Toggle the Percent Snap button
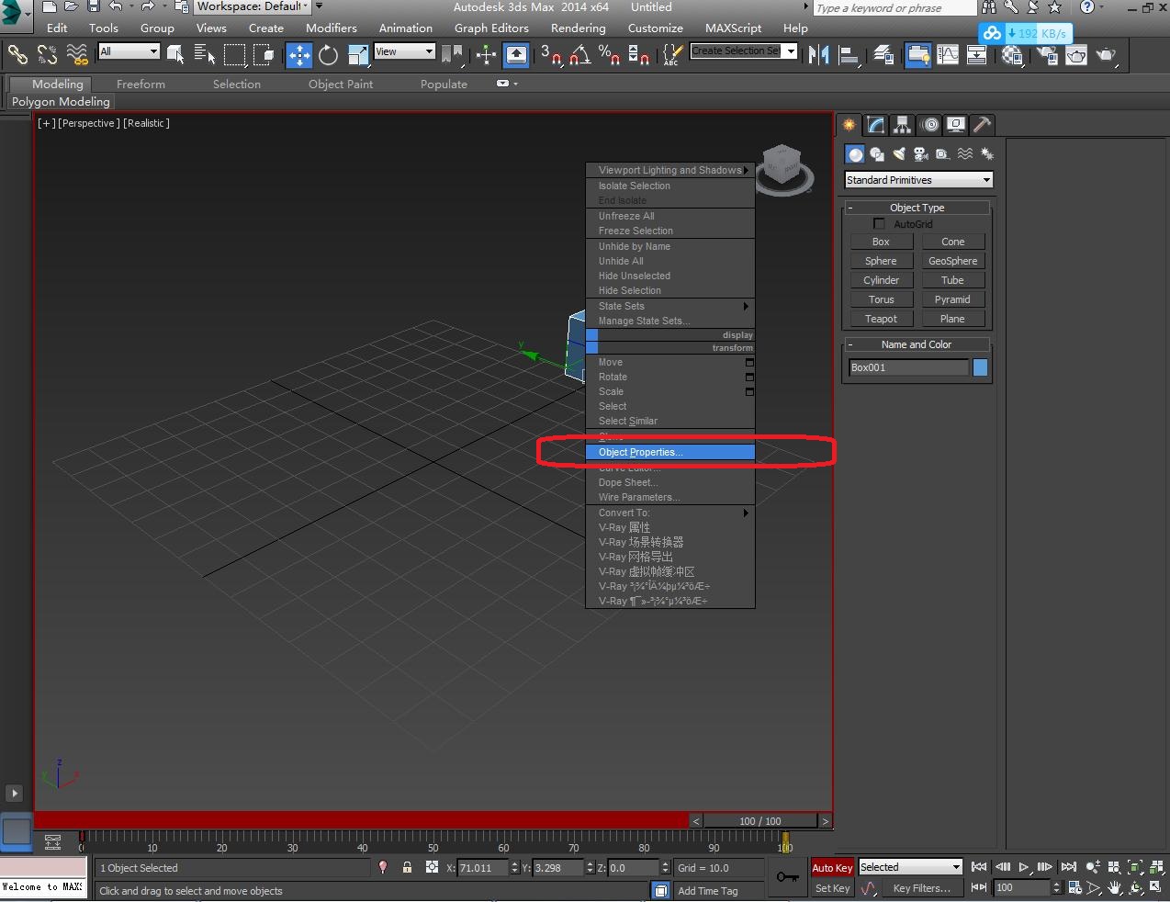The width and height of the screenshot is (1170, 902). pyautogui.click(x=609, y=55)
